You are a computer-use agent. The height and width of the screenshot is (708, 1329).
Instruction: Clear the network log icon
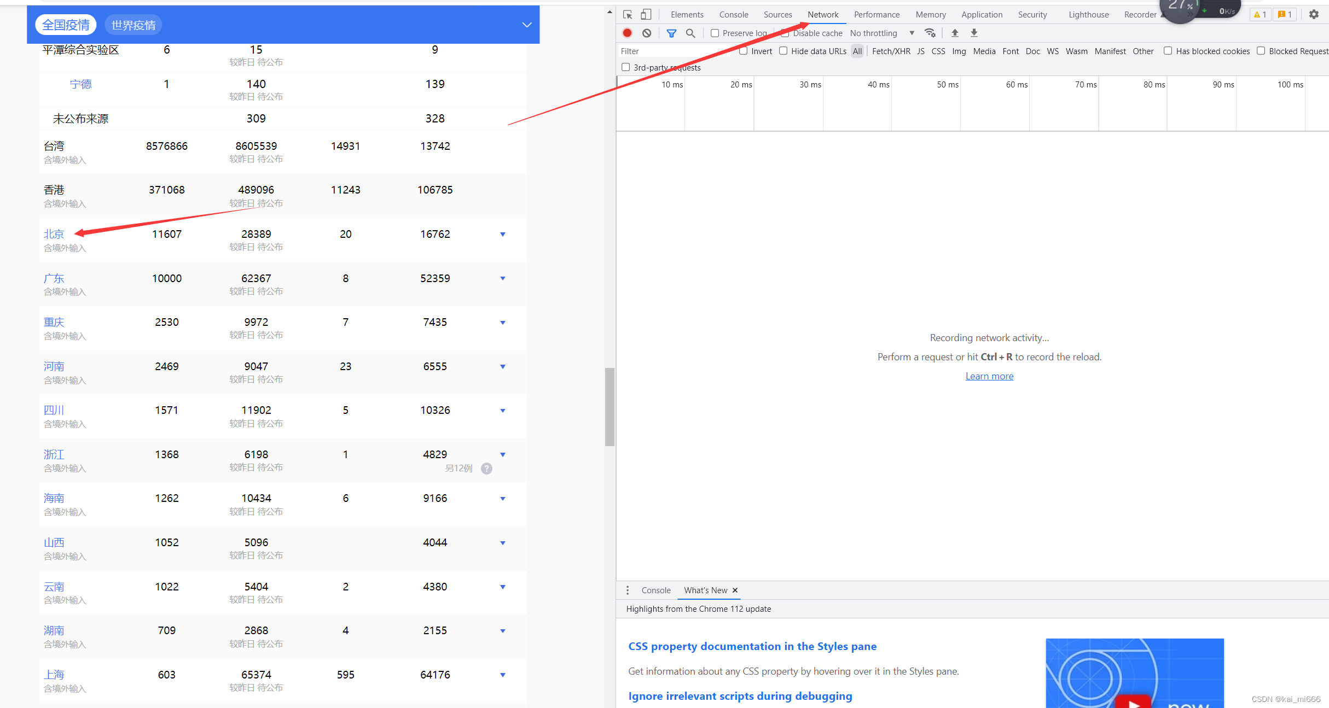[x=647, y=33]
